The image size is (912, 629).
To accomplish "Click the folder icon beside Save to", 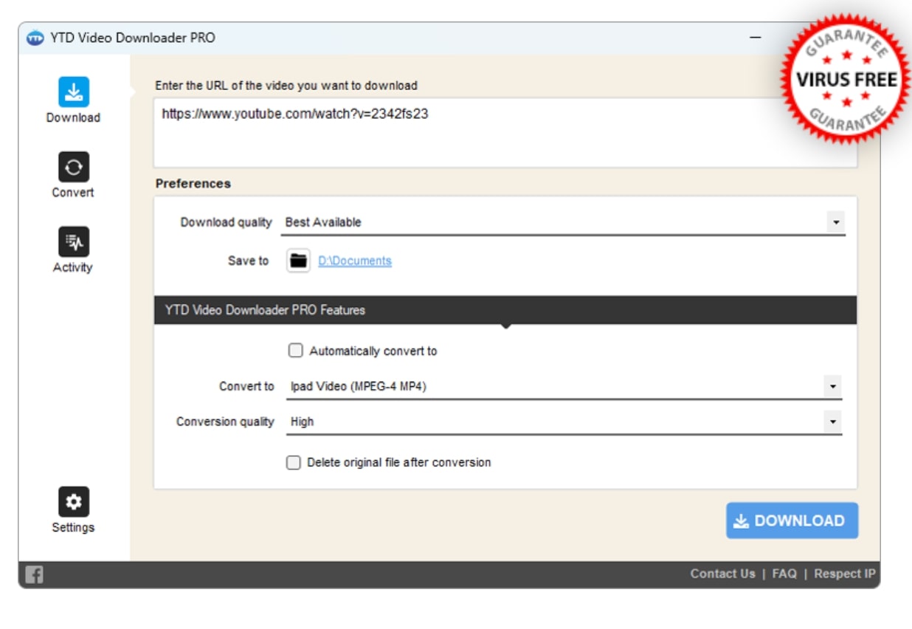I will (298, 260).
